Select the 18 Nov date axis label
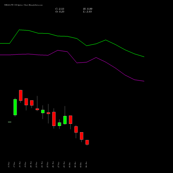Screen dimensions: 173x173 point(20,165)
